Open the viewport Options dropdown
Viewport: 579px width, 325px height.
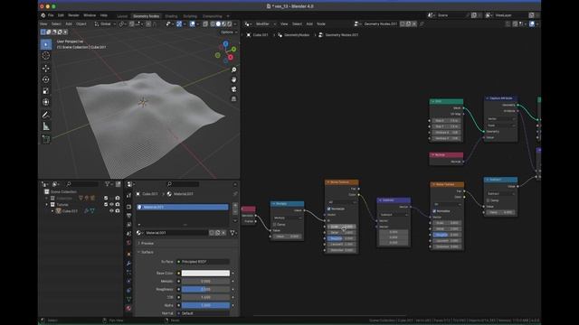[x=229, y=32]
